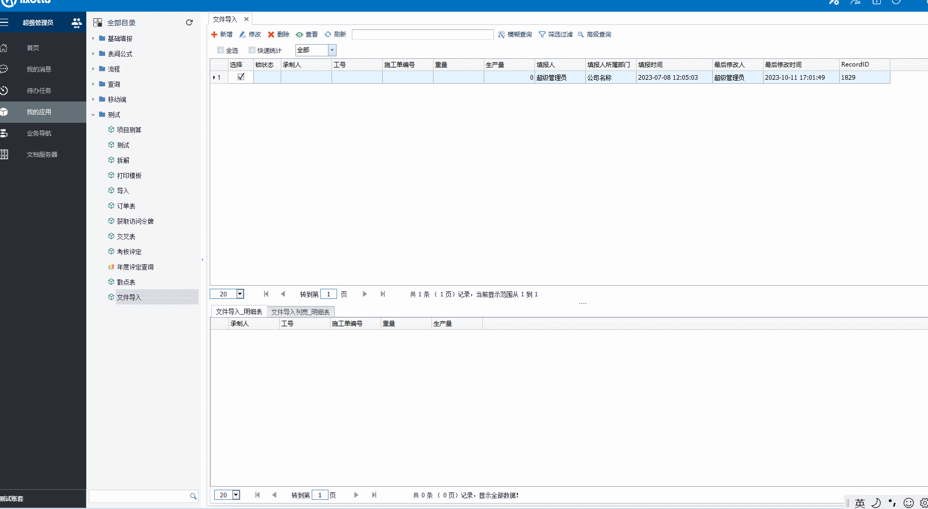Click the search magnifier in the directory panel
The image size is (928, 509).
193,496
